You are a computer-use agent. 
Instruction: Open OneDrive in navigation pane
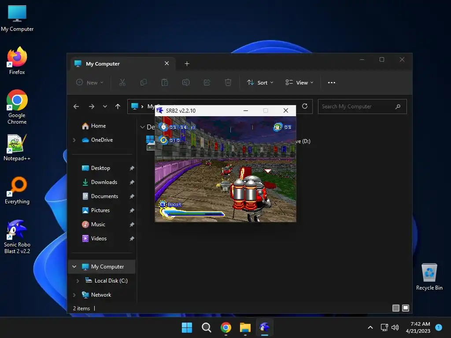tap(102, 140)
